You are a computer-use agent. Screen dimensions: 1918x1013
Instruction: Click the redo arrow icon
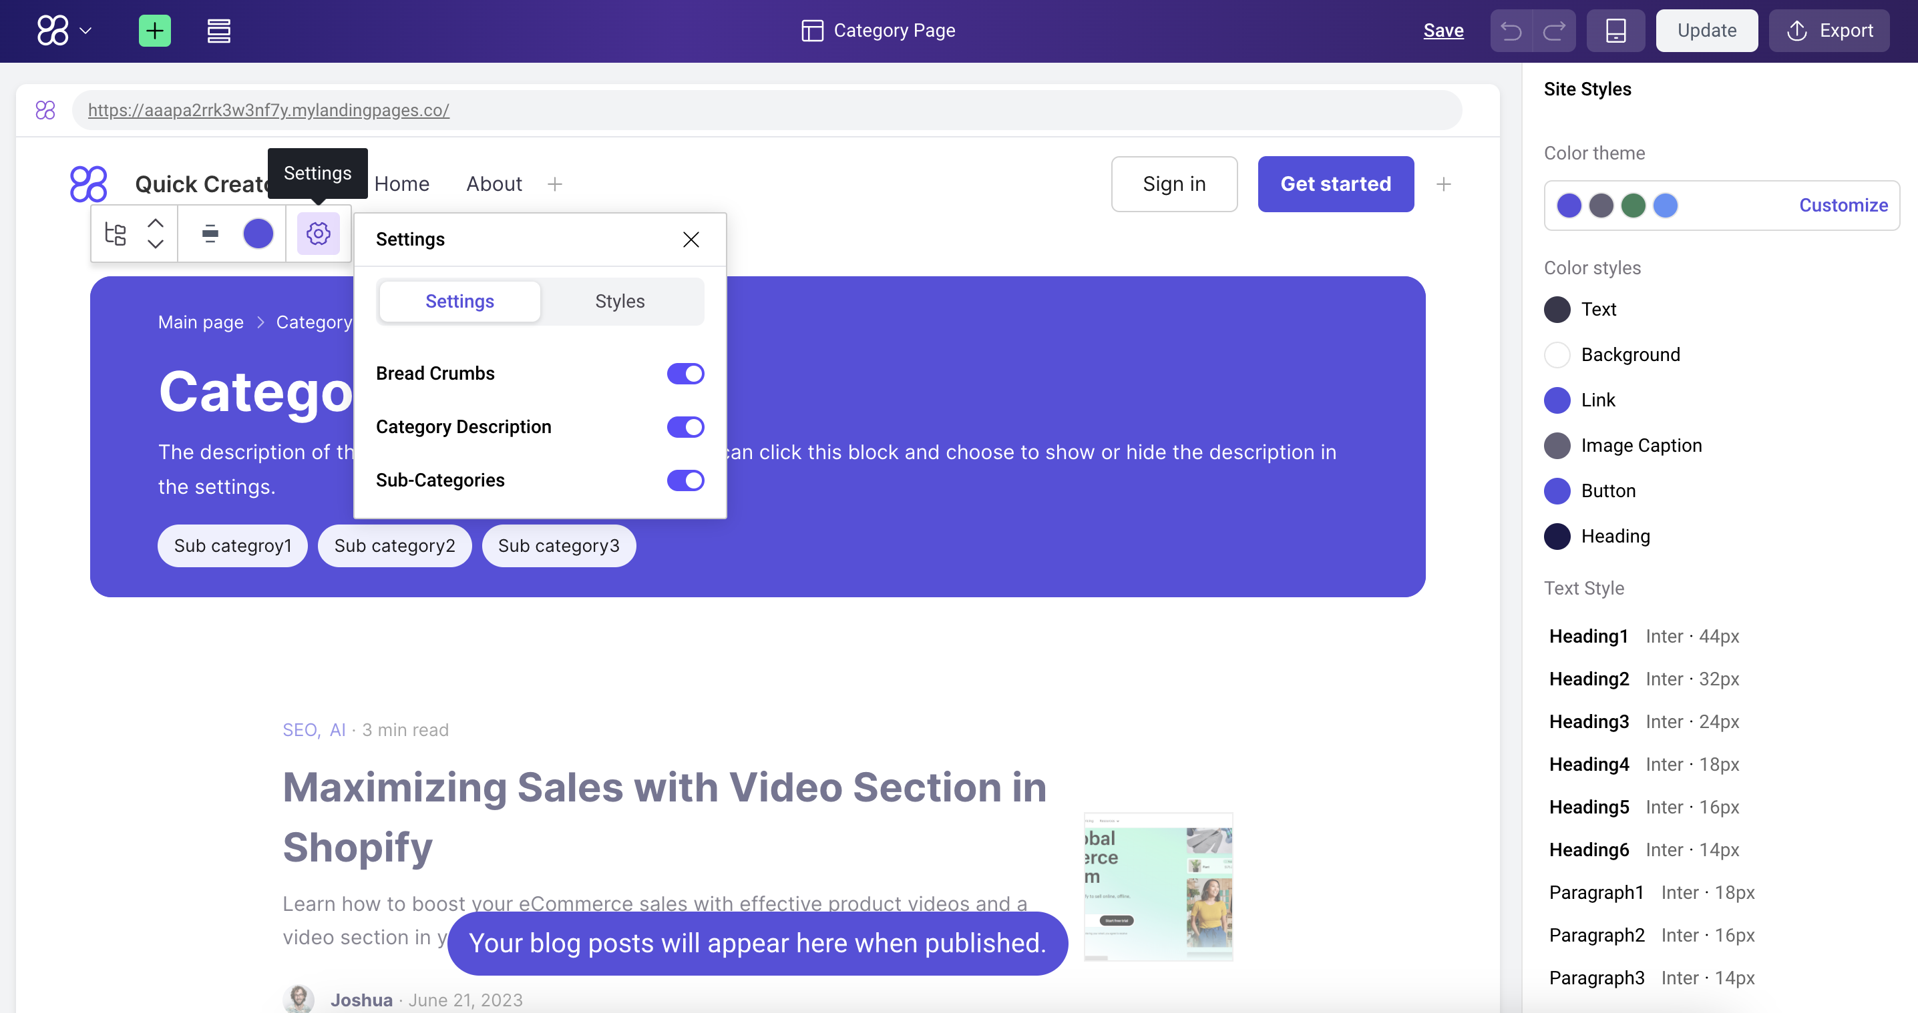click(1553, 31)
